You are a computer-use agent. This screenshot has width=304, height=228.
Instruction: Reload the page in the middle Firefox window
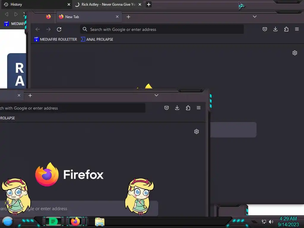pos(59,29)
